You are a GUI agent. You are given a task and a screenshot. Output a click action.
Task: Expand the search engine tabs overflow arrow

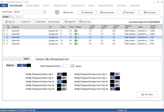pyautogui.click(x=162, y=17)
